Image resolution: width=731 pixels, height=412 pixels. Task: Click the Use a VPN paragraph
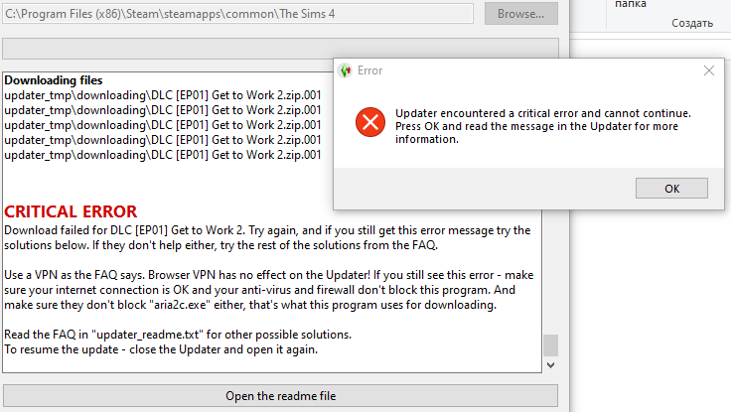(x=269, y=290)
